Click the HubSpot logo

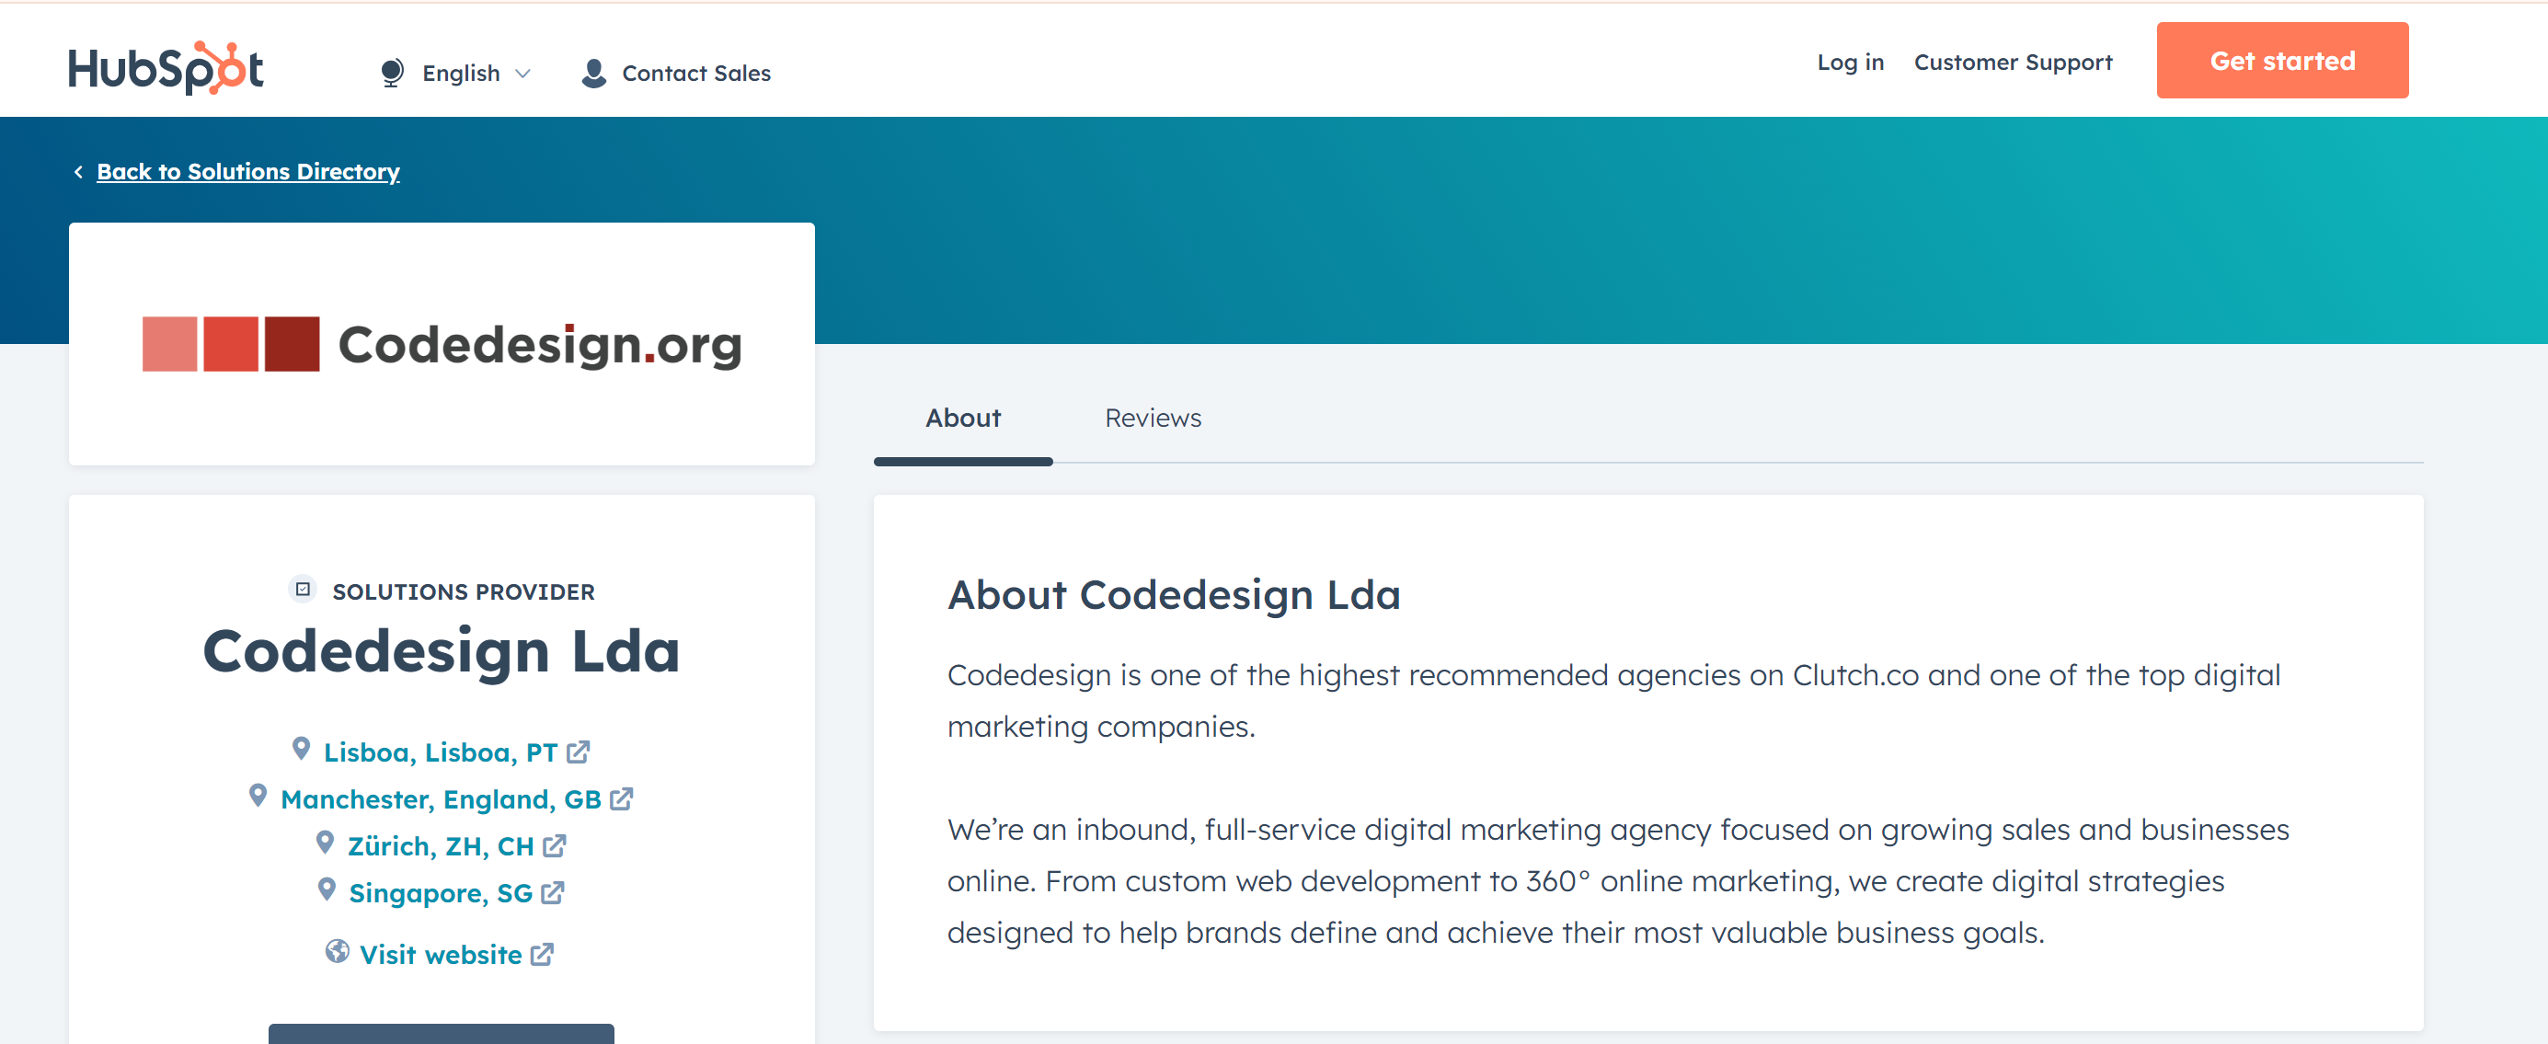click(x=166, y=67)
